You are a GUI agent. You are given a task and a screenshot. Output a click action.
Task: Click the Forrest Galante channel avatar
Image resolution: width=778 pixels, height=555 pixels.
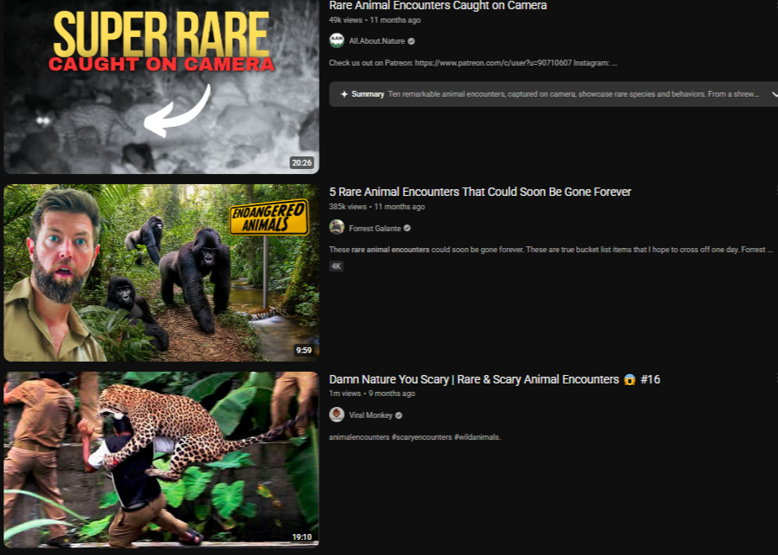[x=336, y=227]
